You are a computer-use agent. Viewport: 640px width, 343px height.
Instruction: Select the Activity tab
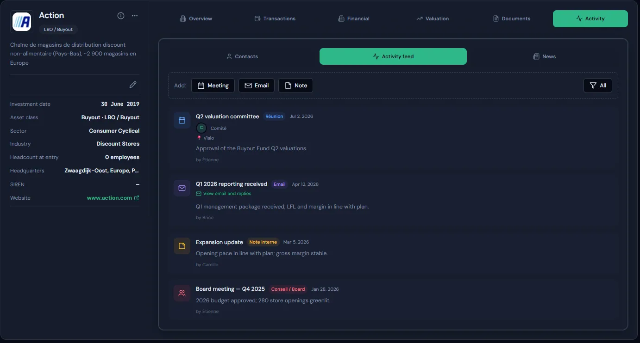590,18
